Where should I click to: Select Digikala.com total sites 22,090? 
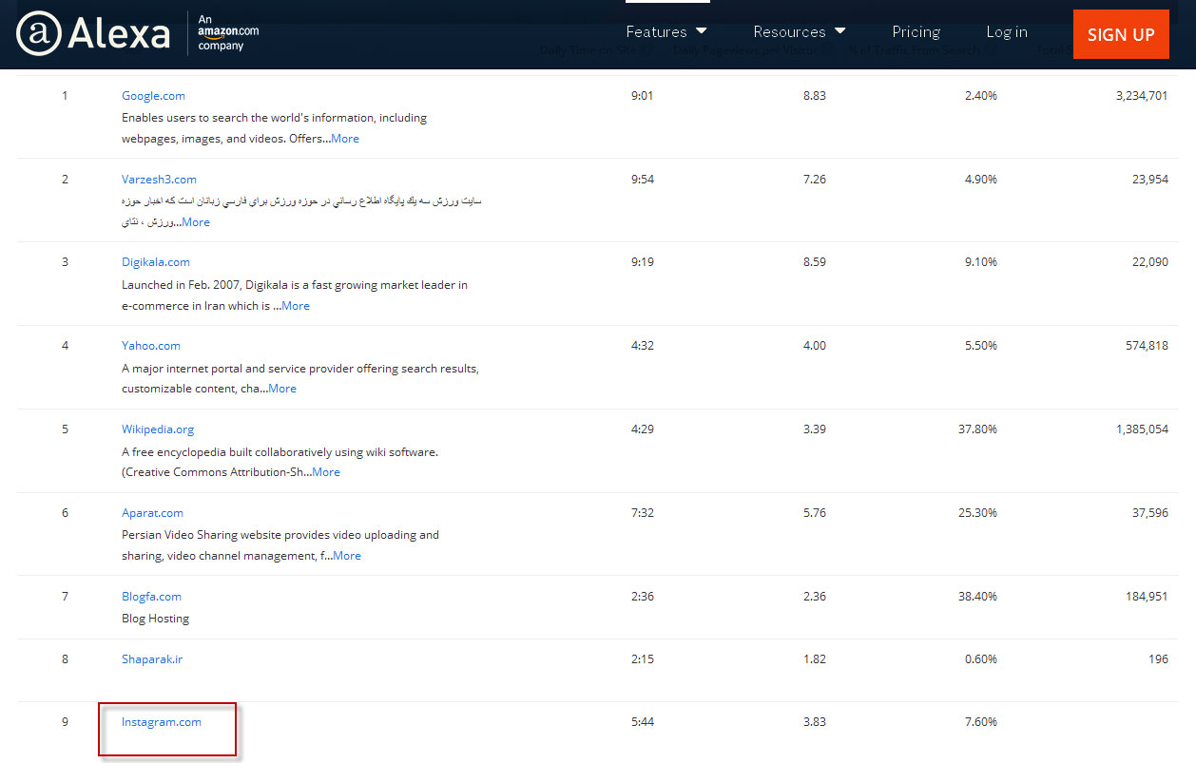1150,262
